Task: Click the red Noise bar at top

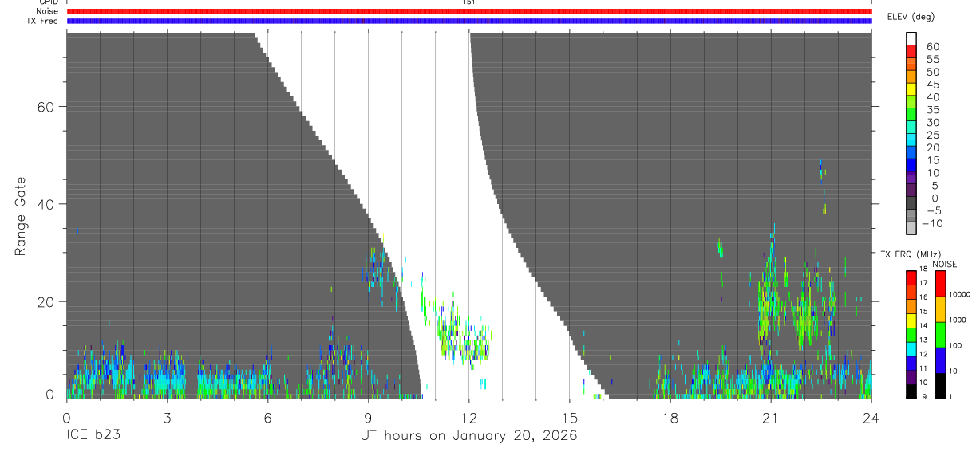Action: click(x=469, y=11)
